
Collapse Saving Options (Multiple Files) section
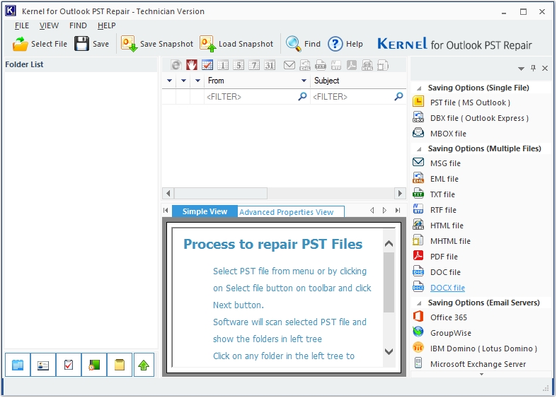pos(419,149)
